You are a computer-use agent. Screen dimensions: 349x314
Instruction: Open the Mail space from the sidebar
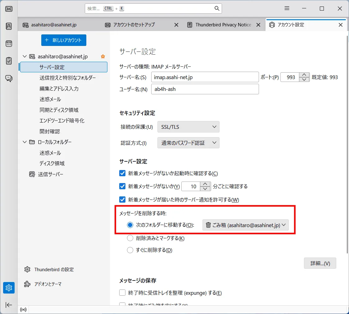tap(9, 9)
